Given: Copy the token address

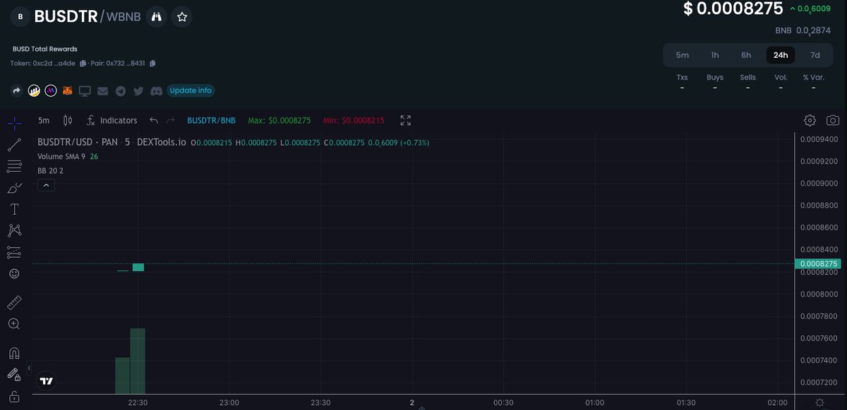Looking at the screenshot, I should tap(83, 63).
